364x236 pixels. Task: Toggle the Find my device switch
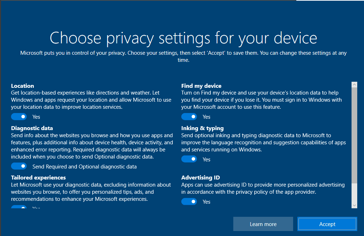tap(189, 117)
